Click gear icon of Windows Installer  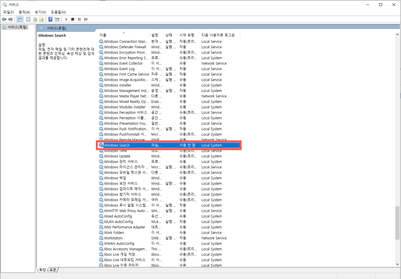point(101,85)
